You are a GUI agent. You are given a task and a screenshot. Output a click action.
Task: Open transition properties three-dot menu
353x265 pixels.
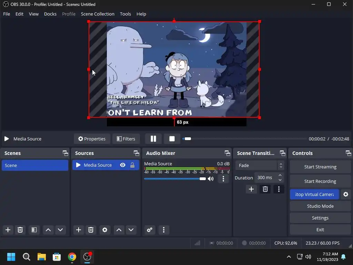pyautogui.click(x=279, y=189)
